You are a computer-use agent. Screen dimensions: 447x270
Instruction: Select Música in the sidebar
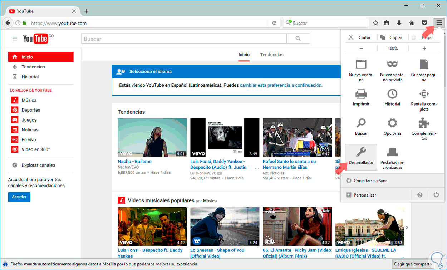[29, 100]
